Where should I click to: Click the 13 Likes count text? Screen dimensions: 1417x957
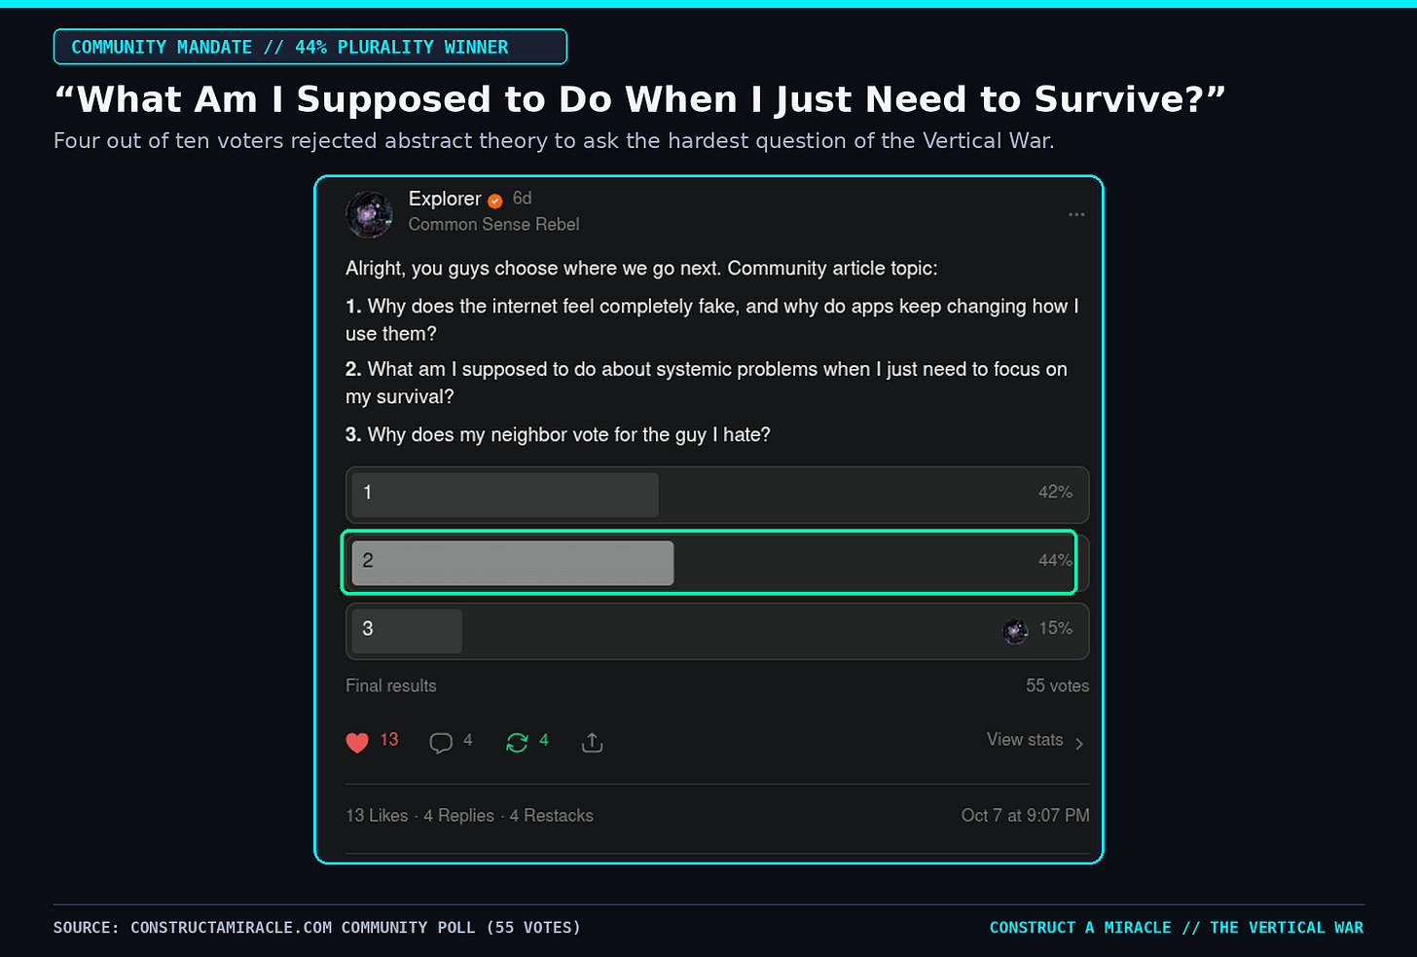coord(377,816)
